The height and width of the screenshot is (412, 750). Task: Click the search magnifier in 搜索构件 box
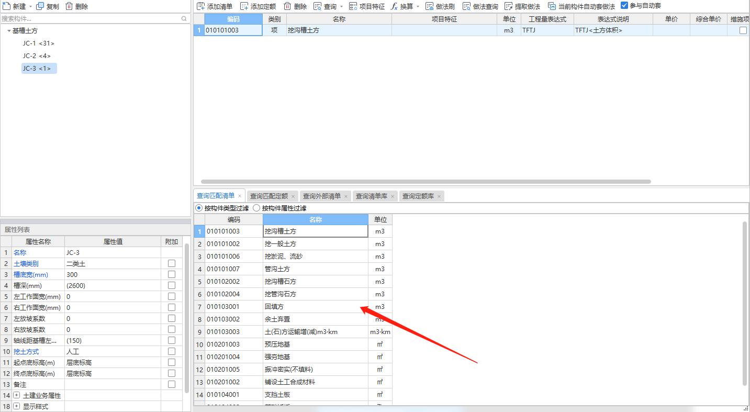tap(184, 18)
